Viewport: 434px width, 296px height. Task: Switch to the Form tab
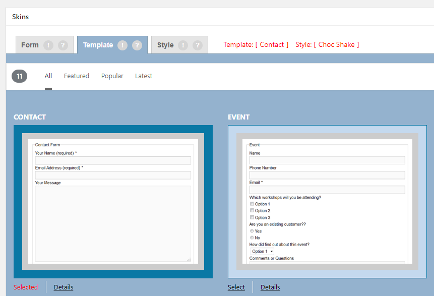30,45
